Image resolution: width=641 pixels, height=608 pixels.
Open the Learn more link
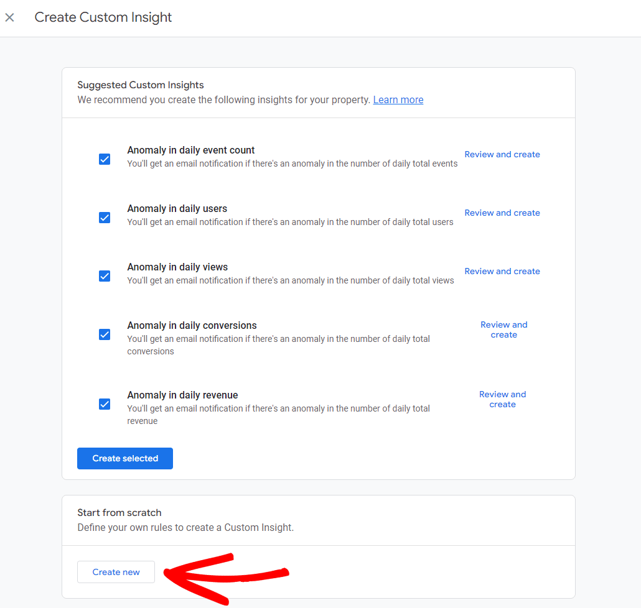pyautogui.click(x=398, y=99)
